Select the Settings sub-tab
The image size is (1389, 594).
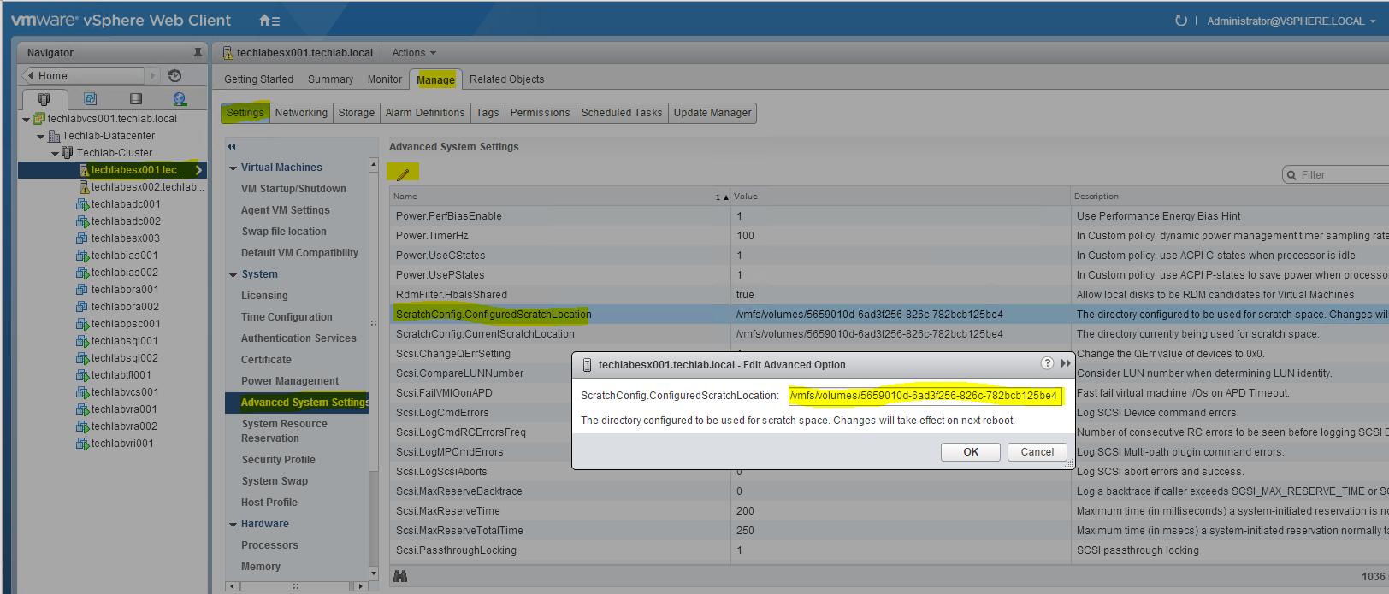pos(245,113)
